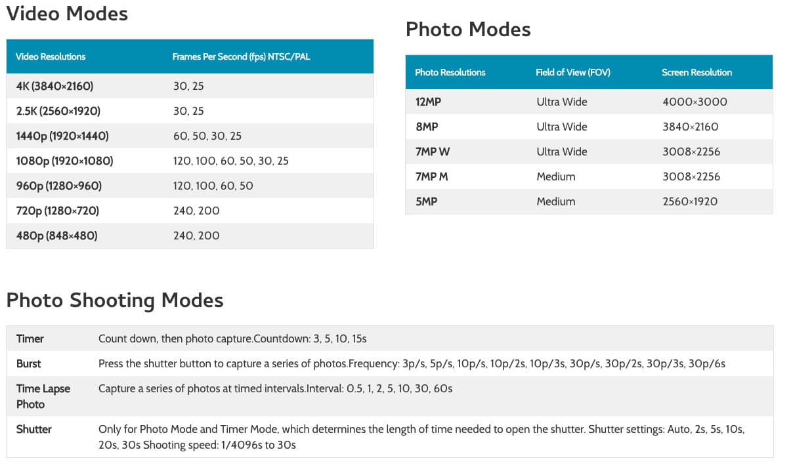The width and height of the screenshot is (793, 469).
Task: Click the 5MP photo resolution cell
Action: 426,201
